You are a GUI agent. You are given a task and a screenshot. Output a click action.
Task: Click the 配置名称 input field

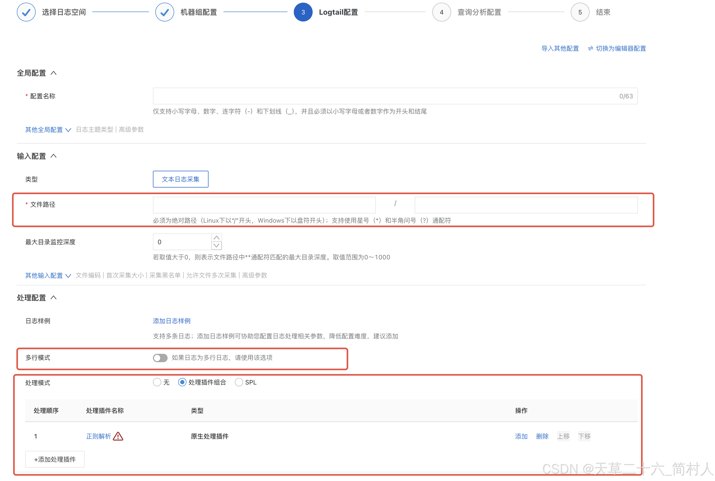383,96
